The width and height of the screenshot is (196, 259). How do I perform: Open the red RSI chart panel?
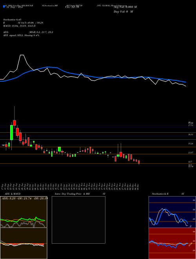pos(172,243)
